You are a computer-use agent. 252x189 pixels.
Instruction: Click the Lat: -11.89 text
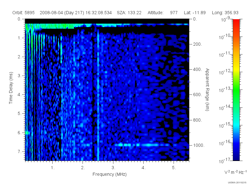click(x=195, y=13)
